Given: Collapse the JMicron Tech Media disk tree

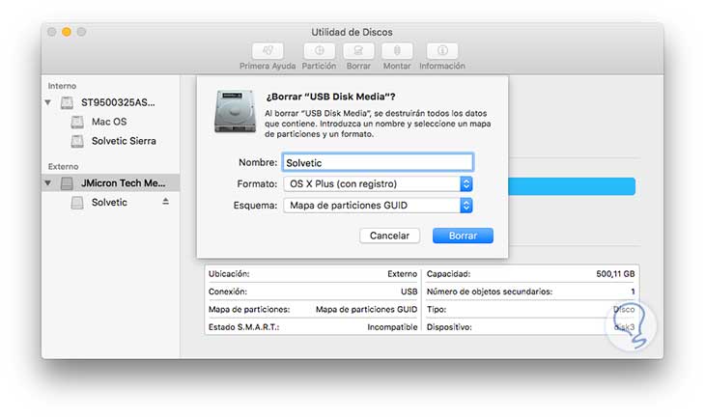Looking at the screenshot, I should (47, 183).
